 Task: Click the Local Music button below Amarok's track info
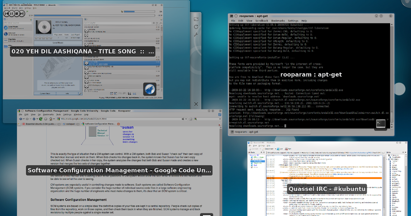click(x=58, y=43)
